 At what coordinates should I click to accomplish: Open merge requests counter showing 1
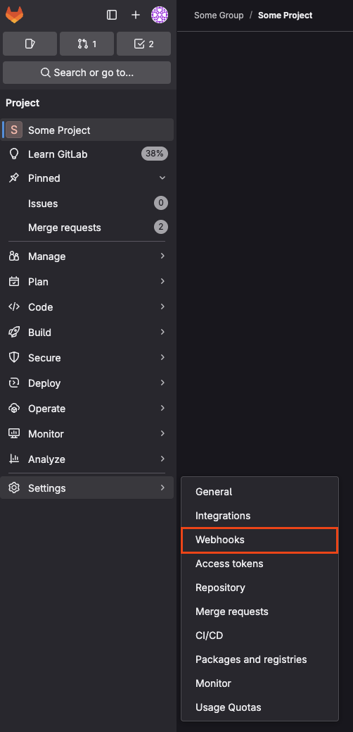[x=86, y=44]
